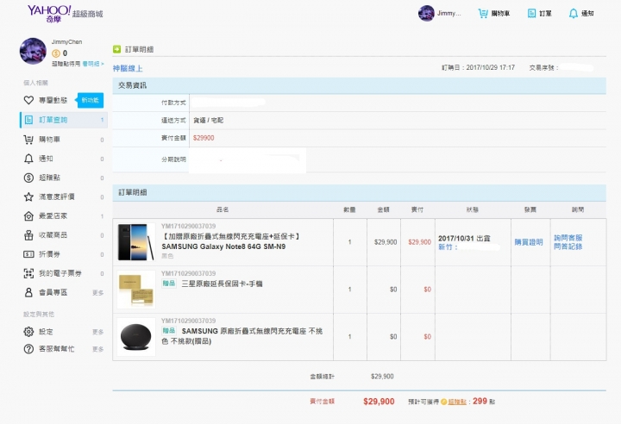The image size is (621, 424).
Task: Expand 更多 next to 客服幫幫忙
Action: click(97, 349)
